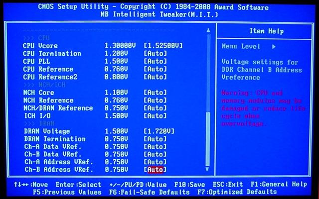
Task: Open MCH/DRAM Reference [Auto] value
Action: 155,108
